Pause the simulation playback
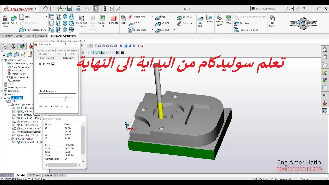 [51, 106]
